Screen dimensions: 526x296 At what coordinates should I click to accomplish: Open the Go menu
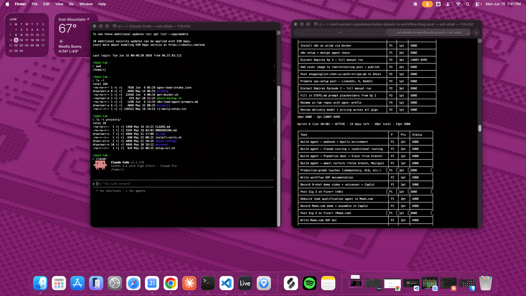[71, 4]
